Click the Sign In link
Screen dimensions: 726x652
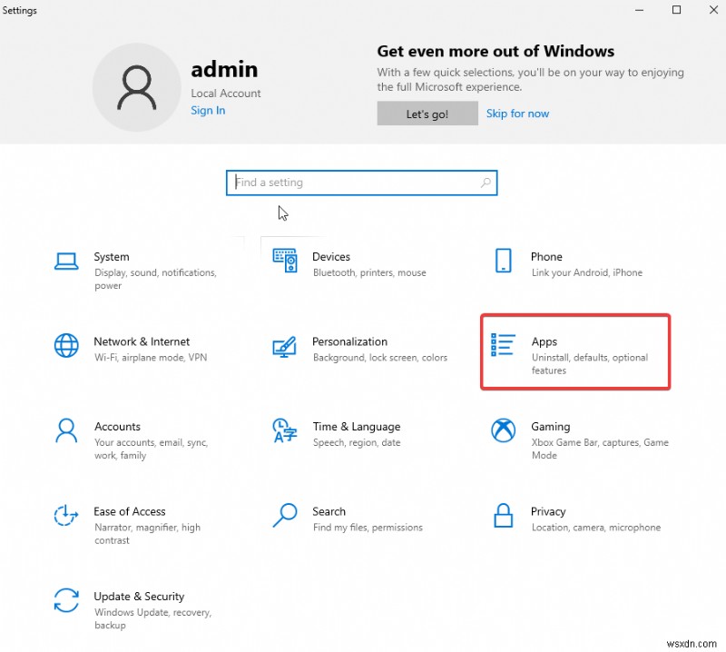(x=207, y=110)
